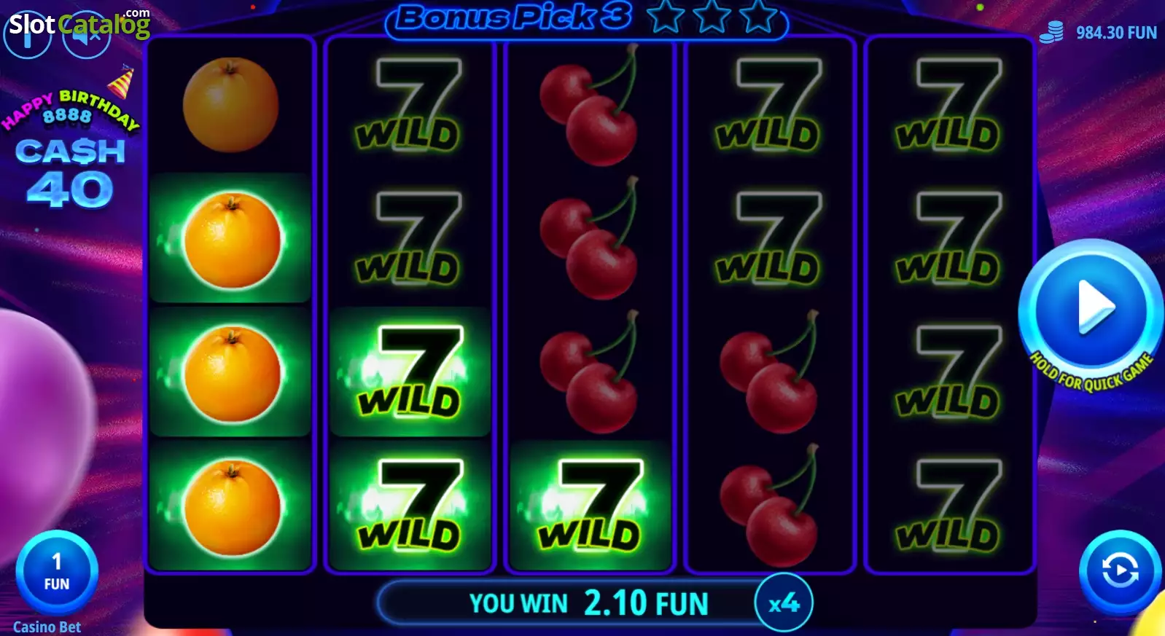
Task: Click the bottom cherries on fourth reel
Action: (770, 505)
